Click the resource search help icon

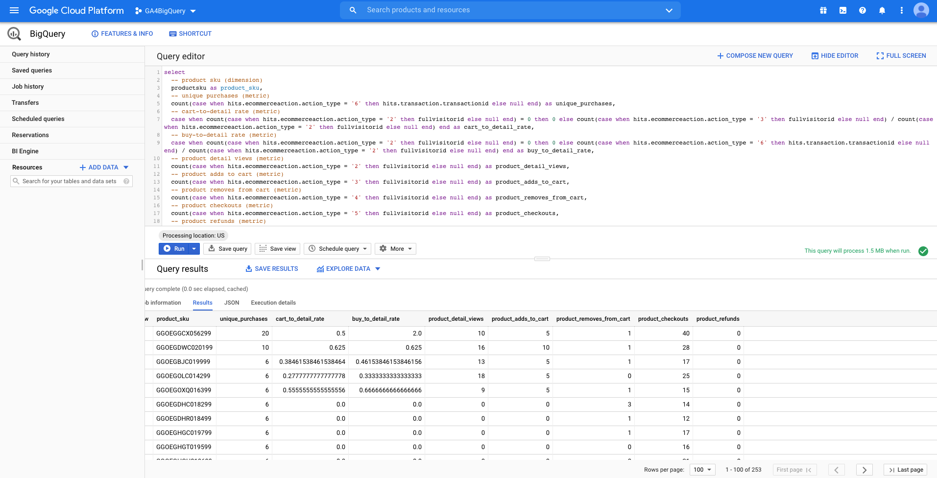pos(126,181)
